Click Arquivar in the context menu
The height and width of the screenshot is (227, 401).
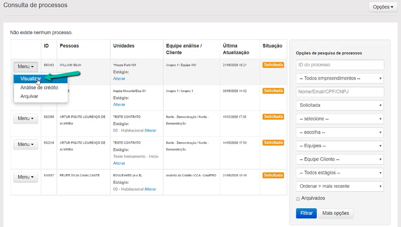[30, 96]
